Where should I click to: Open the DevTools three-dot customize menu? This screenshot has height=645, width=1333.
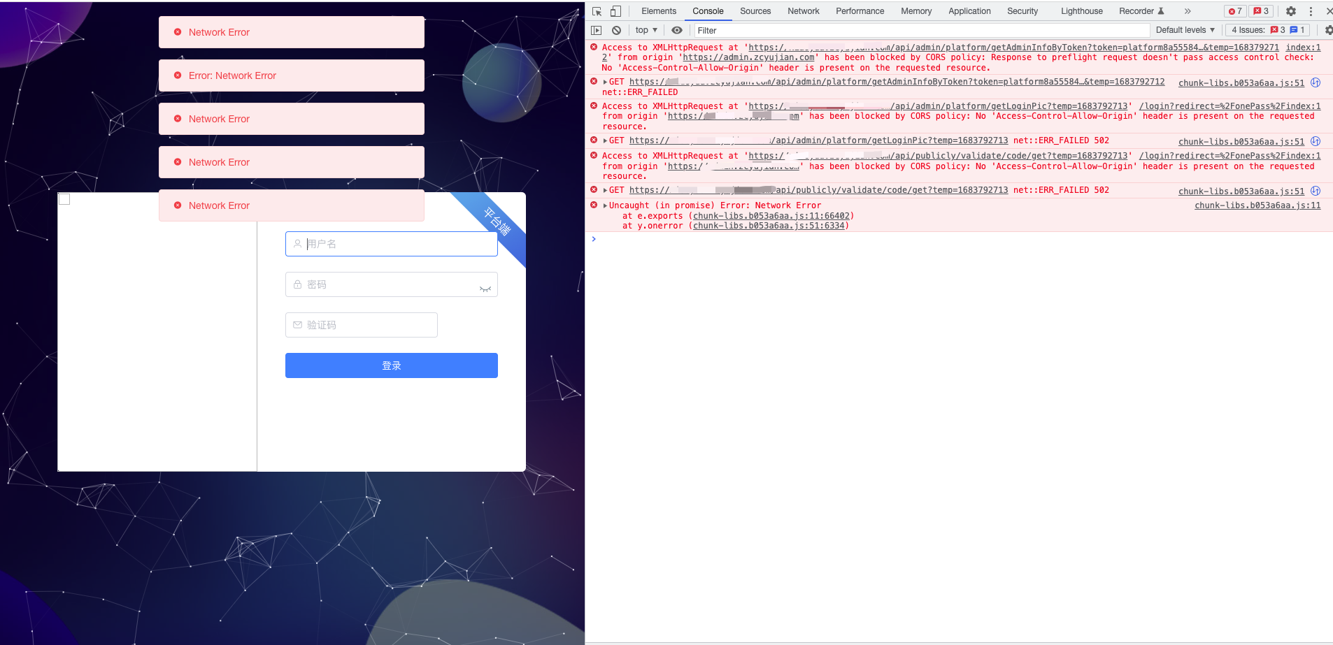pos(1311,11)
